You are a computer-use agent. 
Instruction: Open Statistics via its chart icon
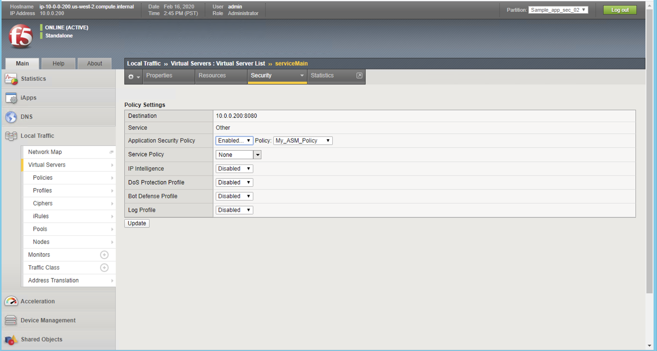click(x=11, y=79)
